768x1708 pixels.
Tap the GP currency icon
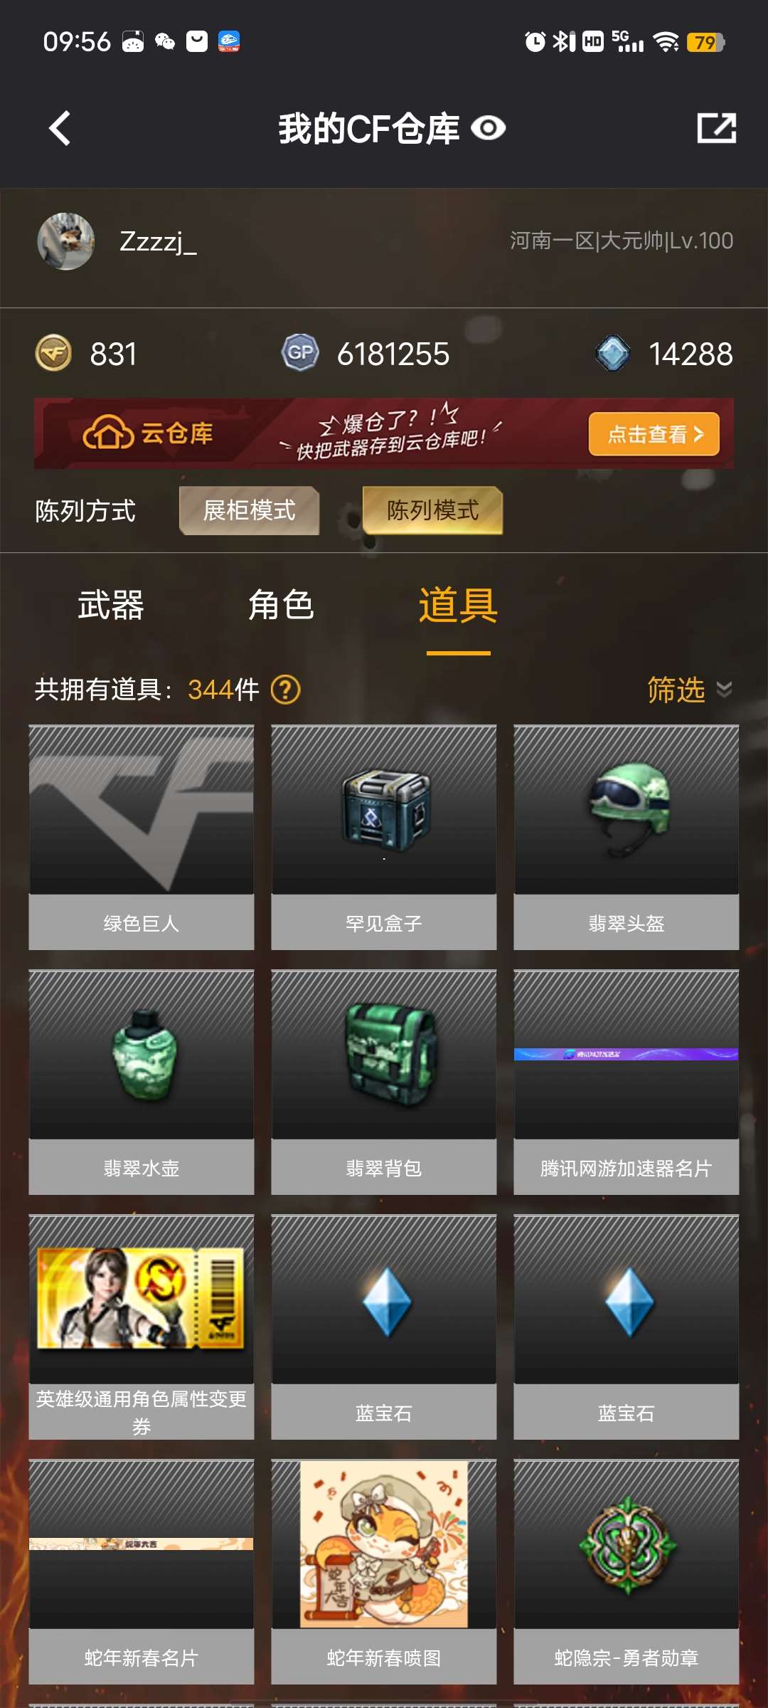click(x=300, y=353)
